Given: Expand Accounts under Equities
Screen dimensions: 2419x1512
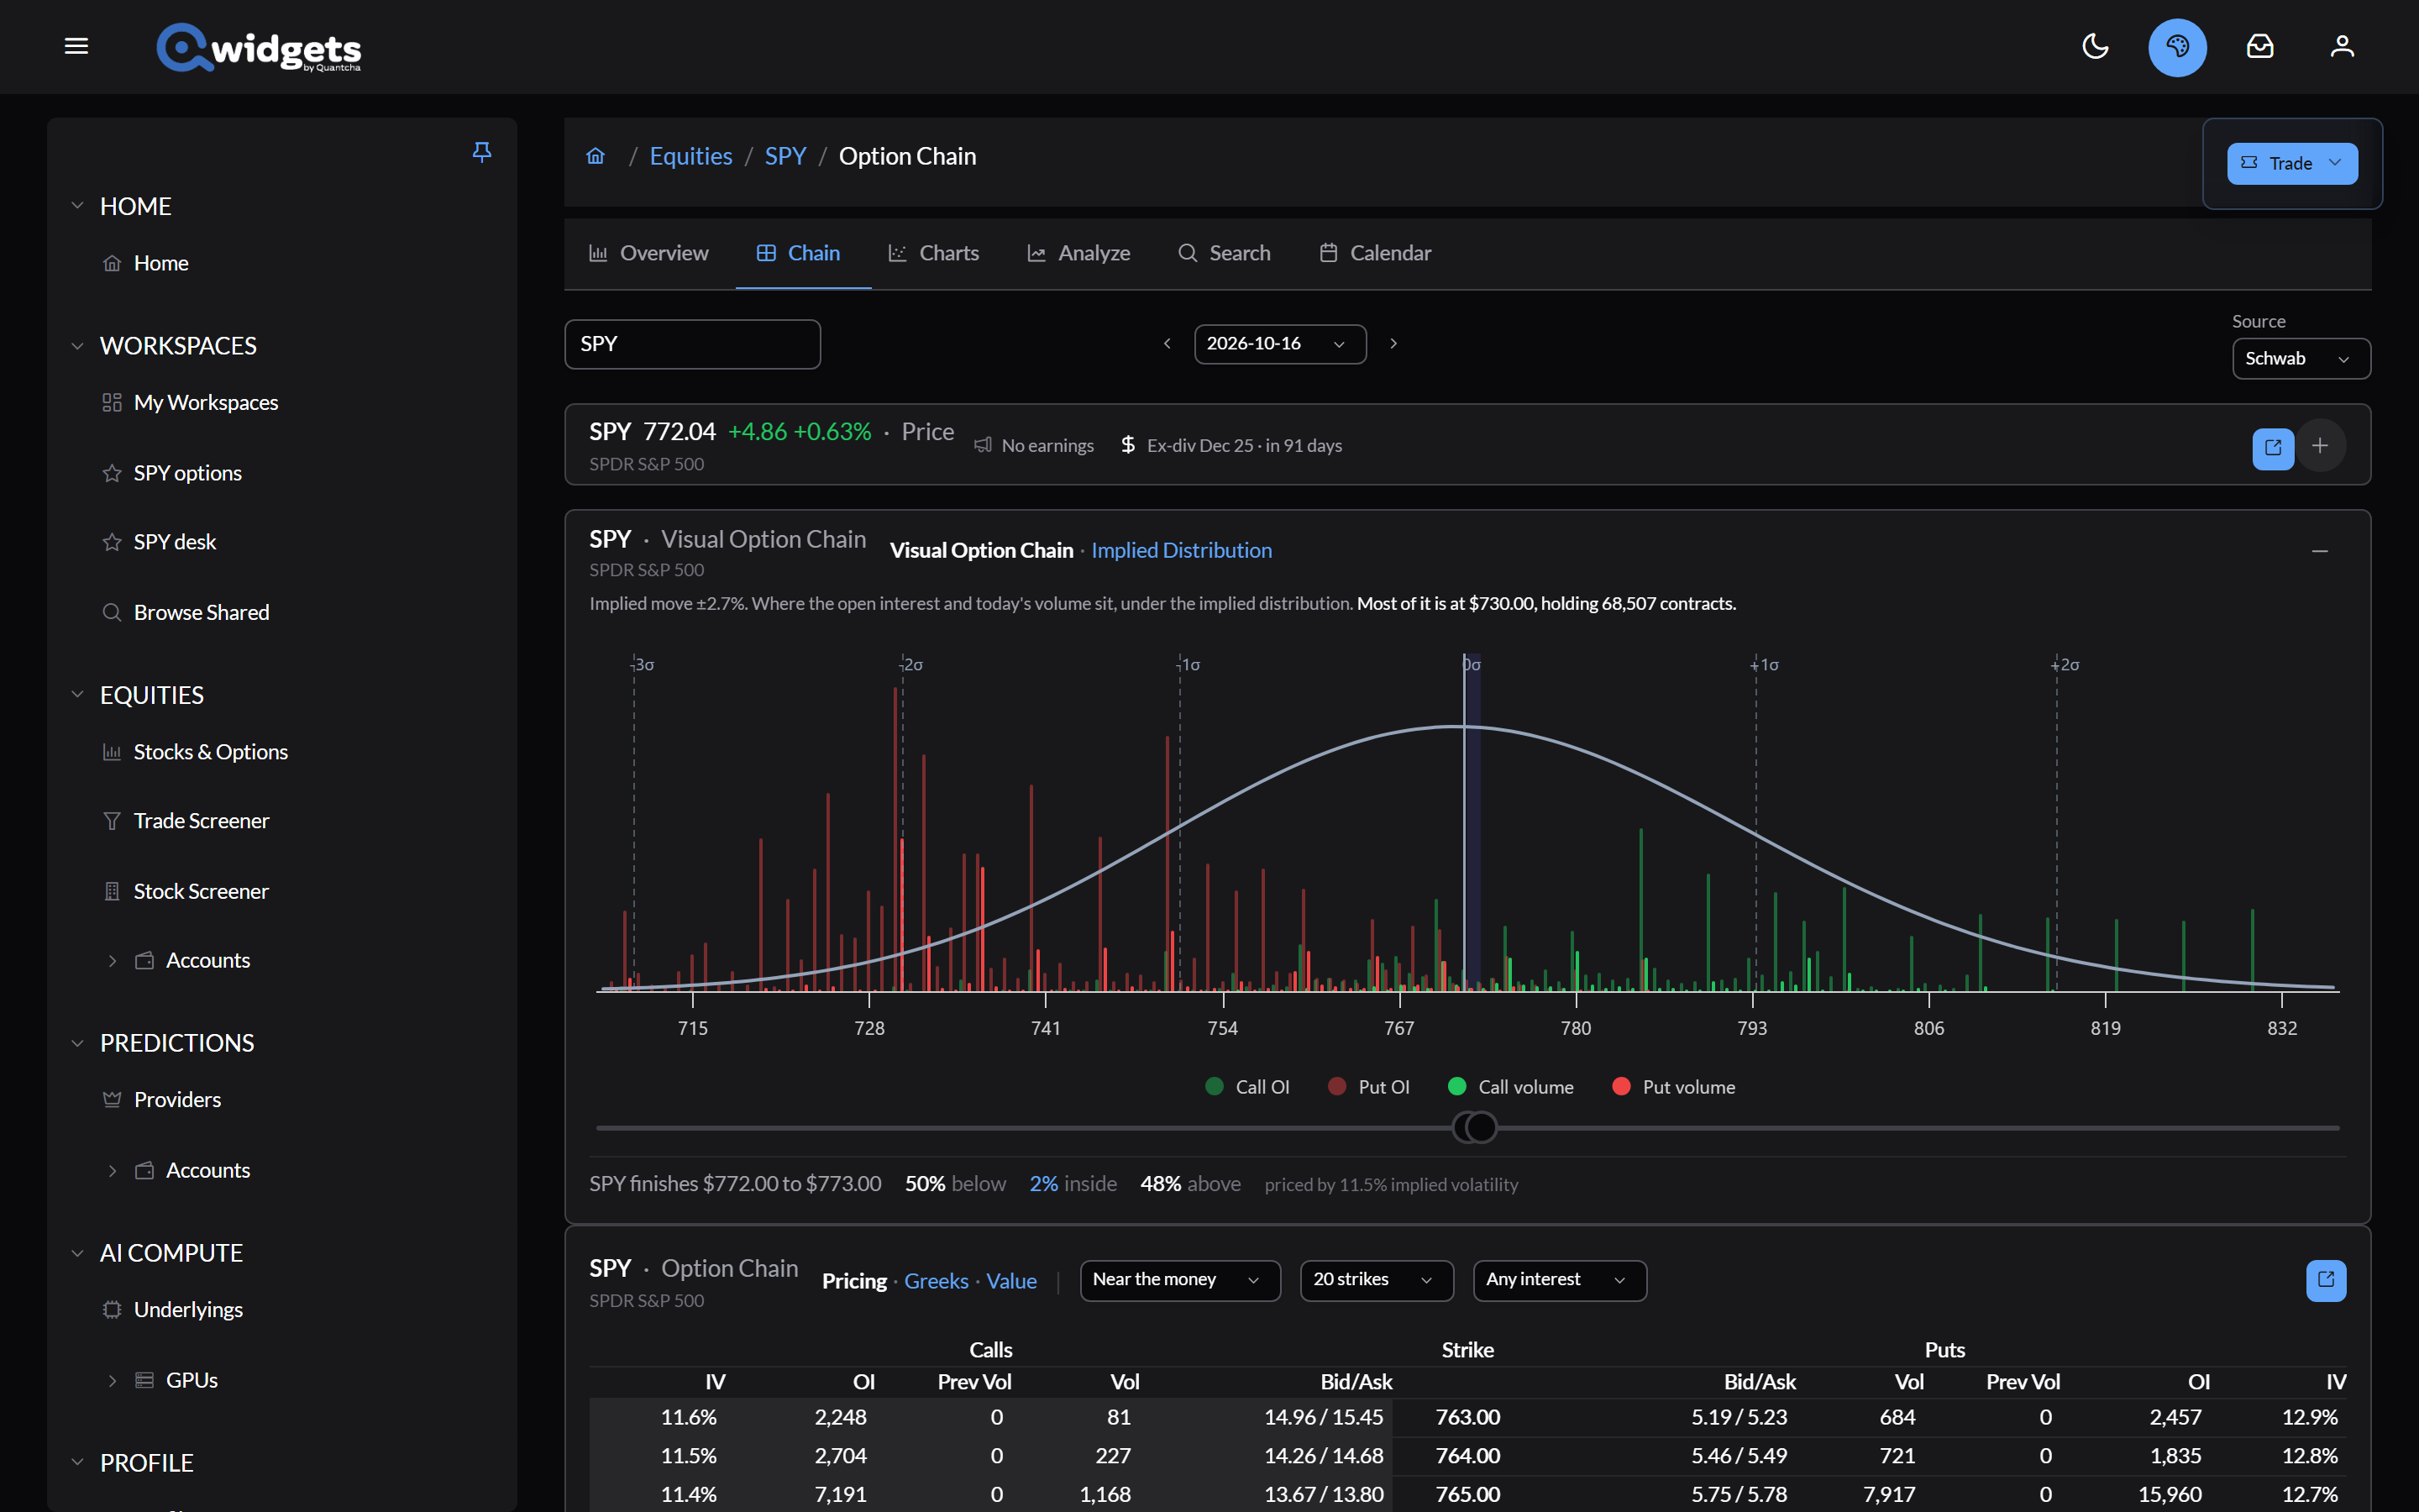Looking at the screenshot, I should (x=112, y=961).
